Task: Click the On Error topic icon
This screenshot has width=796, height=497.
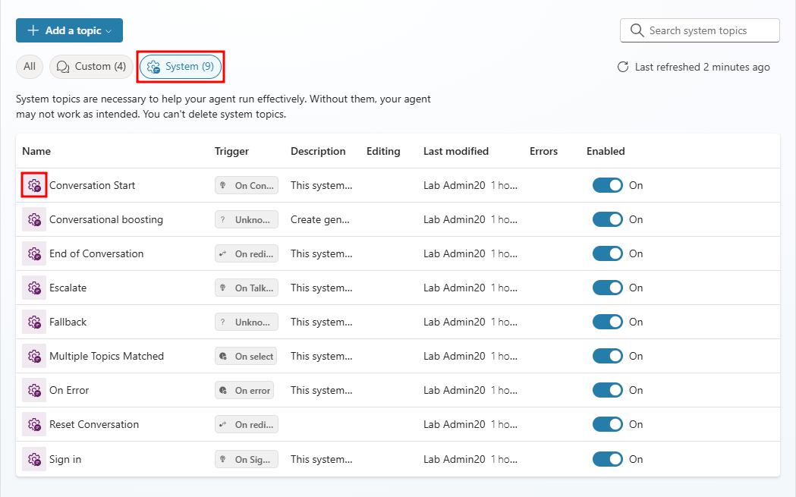Action: [34, 390]
